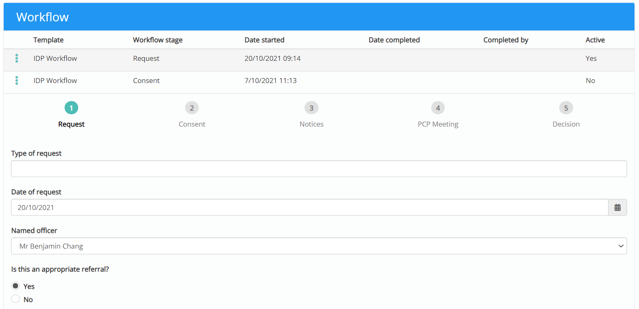Go to step 2 Consent circle
Viewport: 639px width, 309px height.
coord(192,108)
